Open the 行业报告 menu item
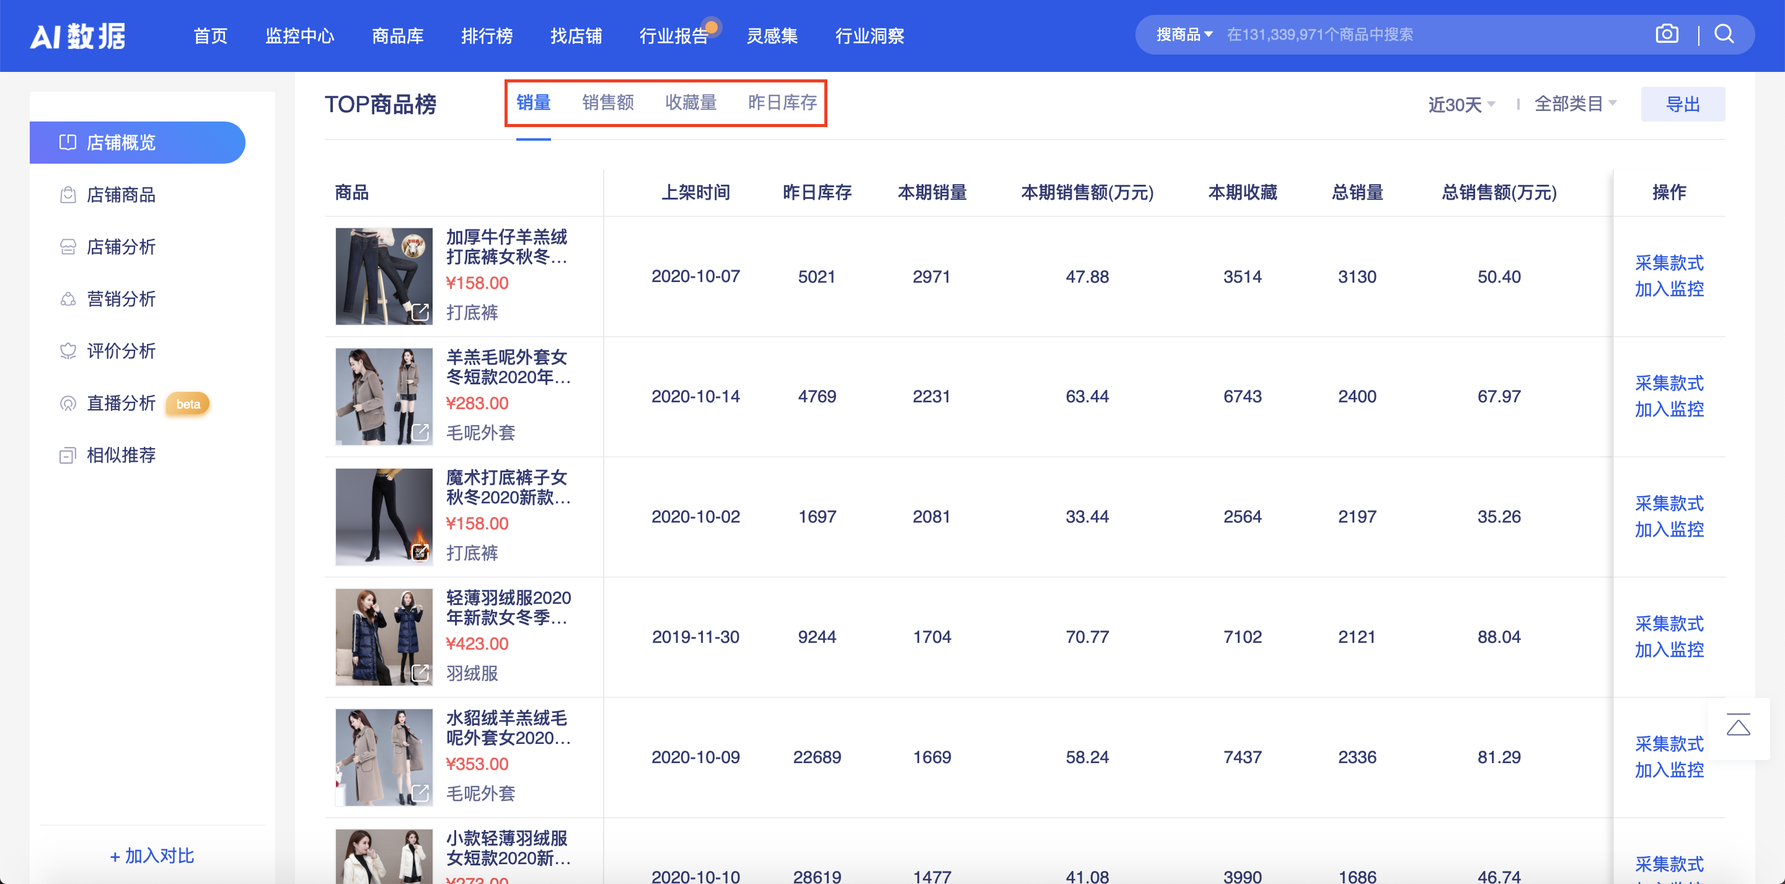Screen dimensions: 1785x884 tap(674, 36)
